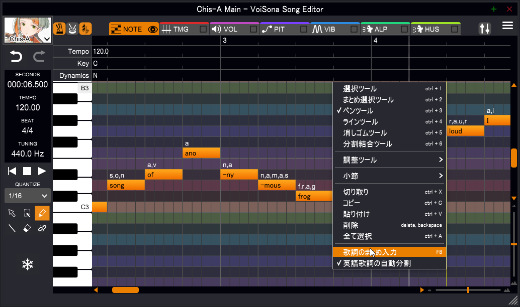The width and height of the screenshot is (520, 307).
Task: Click the snowflake freeze icon
Action: [x=28, y=264]
